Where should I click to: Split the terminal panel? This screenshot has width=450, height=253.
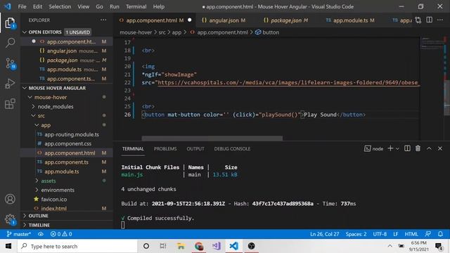pyautogui.click(x=407, y=148)
